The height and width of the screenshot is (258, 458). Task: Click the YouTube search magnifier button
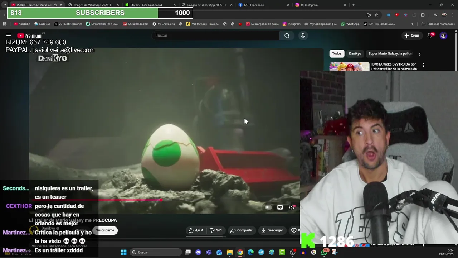pos(287,35)
